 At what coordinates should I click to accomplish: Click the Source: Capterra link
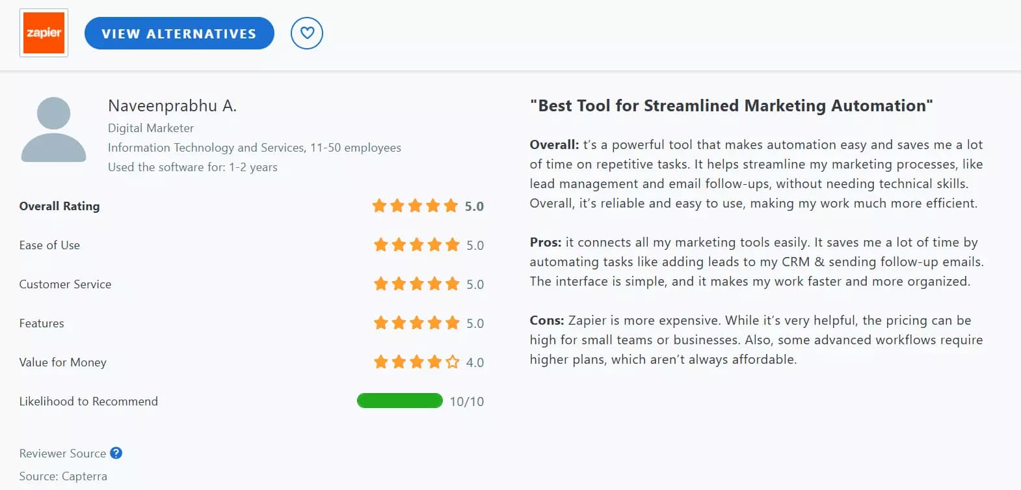tap(63, 476)
